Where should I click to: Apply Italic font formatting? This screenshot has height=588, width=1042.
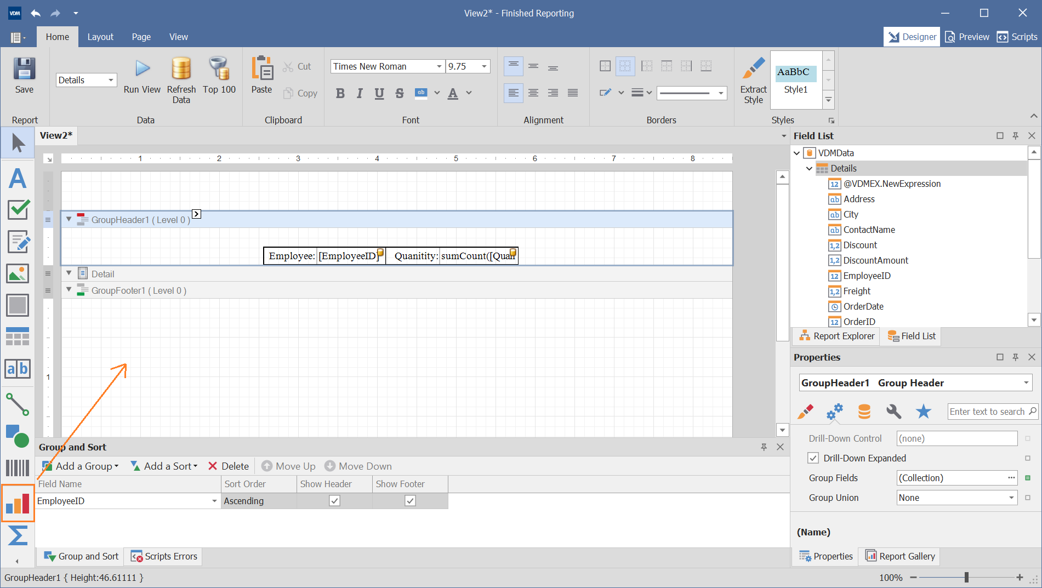(360, 93)
